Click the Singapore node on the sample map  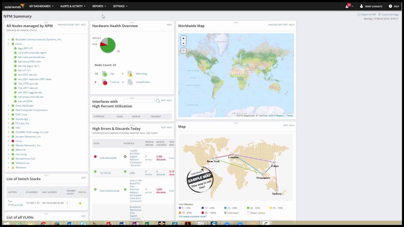click(263, 174)
